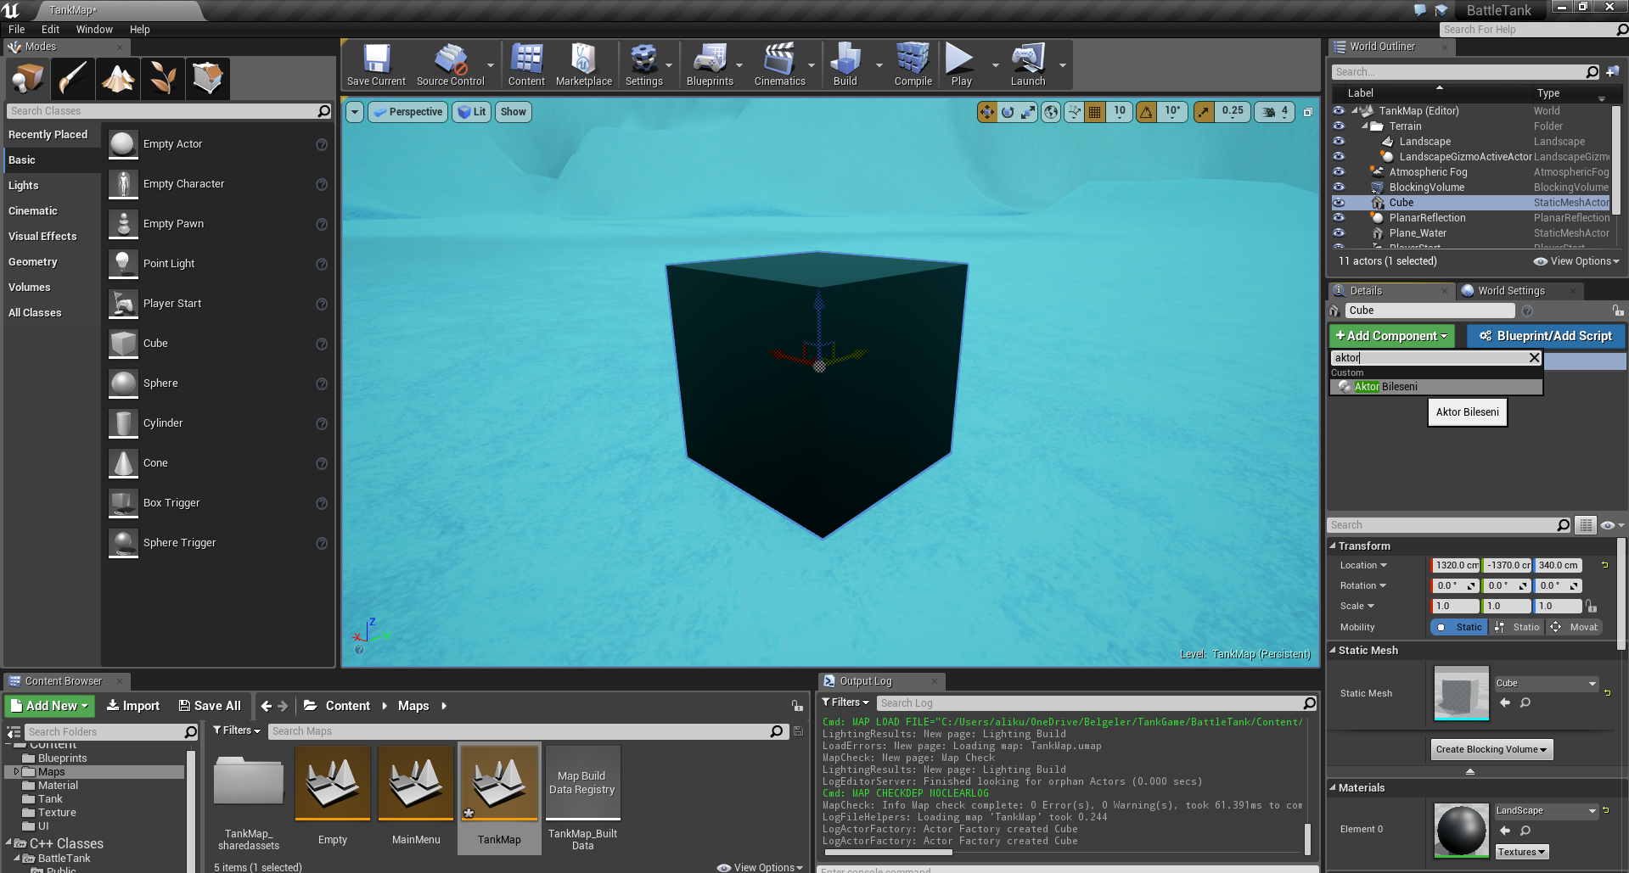
Task: Collapse the Terrain folder in World Outliner
Action: coord(1365,126)
